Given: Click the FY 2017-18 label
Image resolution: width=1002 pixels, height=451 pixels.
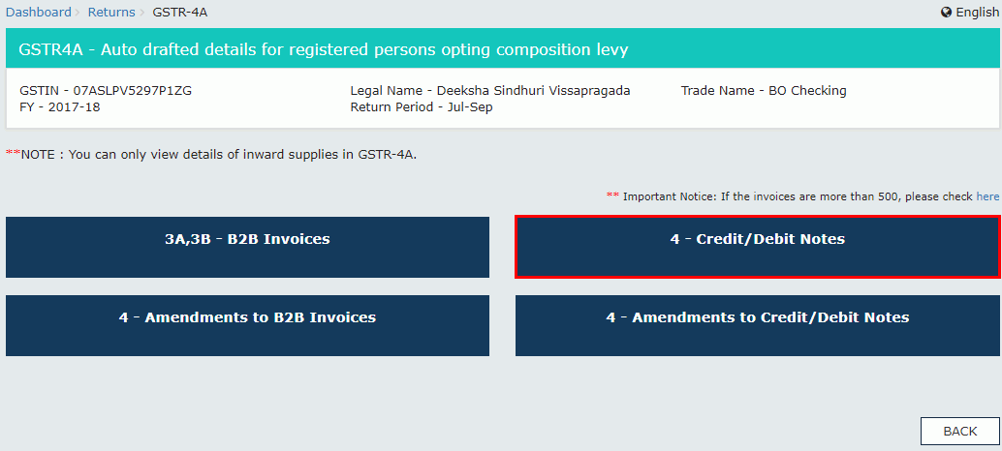Looking at the screenshot, I should [x=60, y=106].
